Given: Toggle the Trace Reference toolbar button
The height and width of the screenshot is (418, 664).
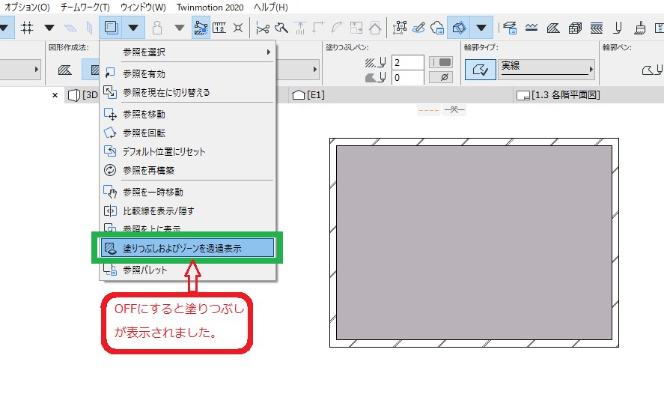Looking at the screenshot, I should point(111,28).
